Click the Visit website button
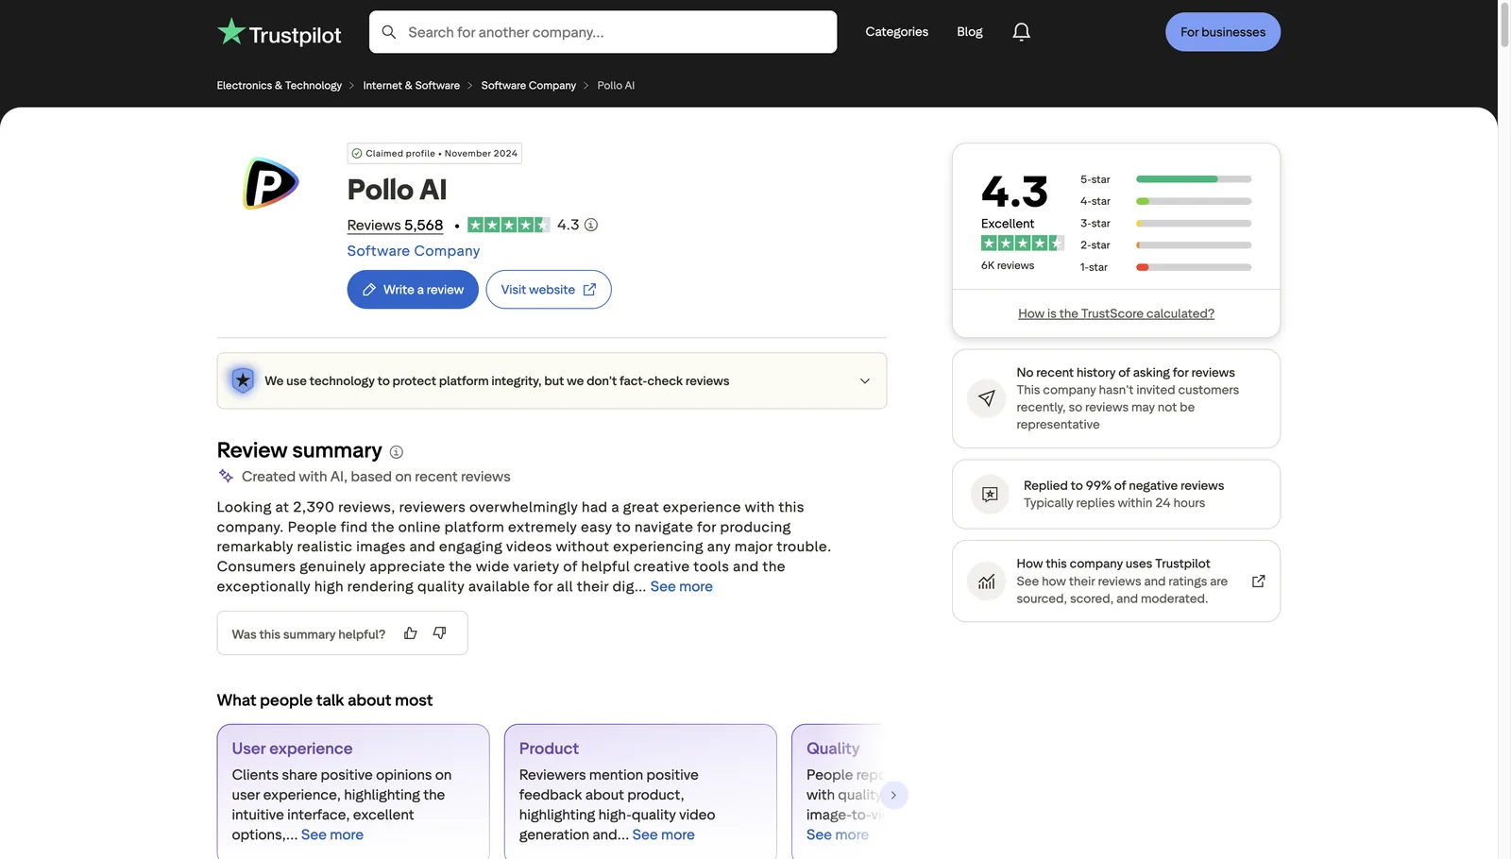 click(549, 290)
